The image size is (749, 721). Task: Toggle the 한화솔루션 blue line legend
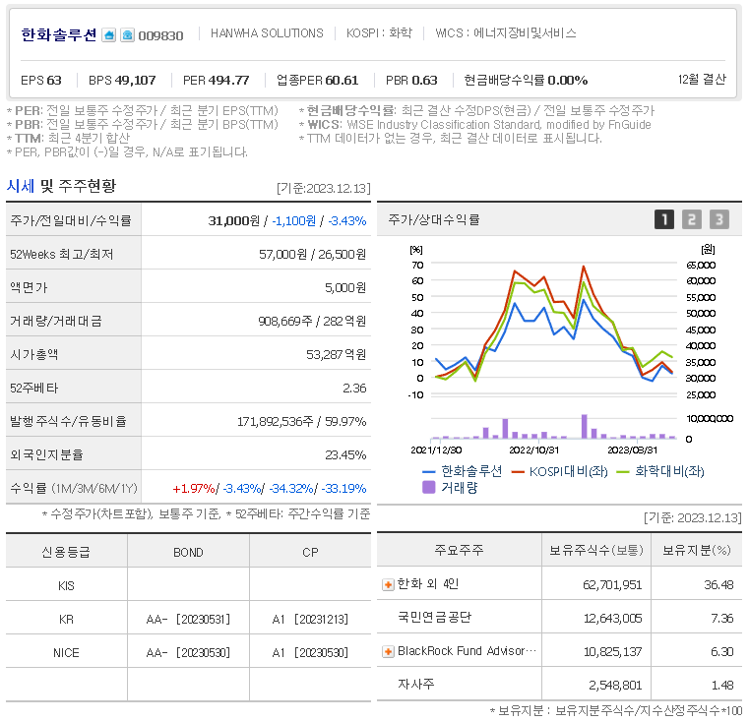(462, 472)
